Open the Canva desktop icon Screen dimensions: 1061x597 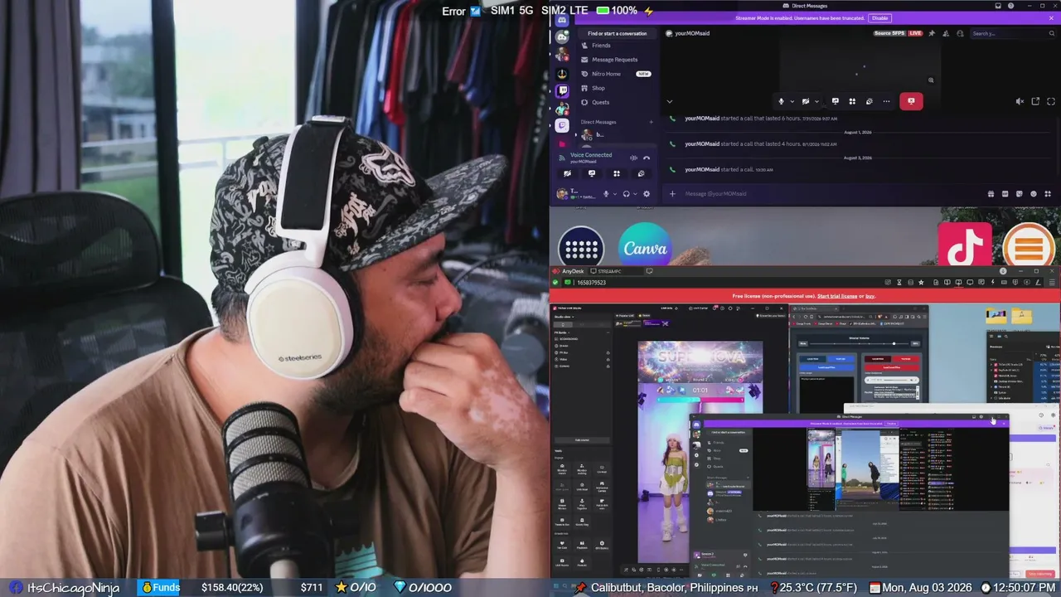(645, 248)
